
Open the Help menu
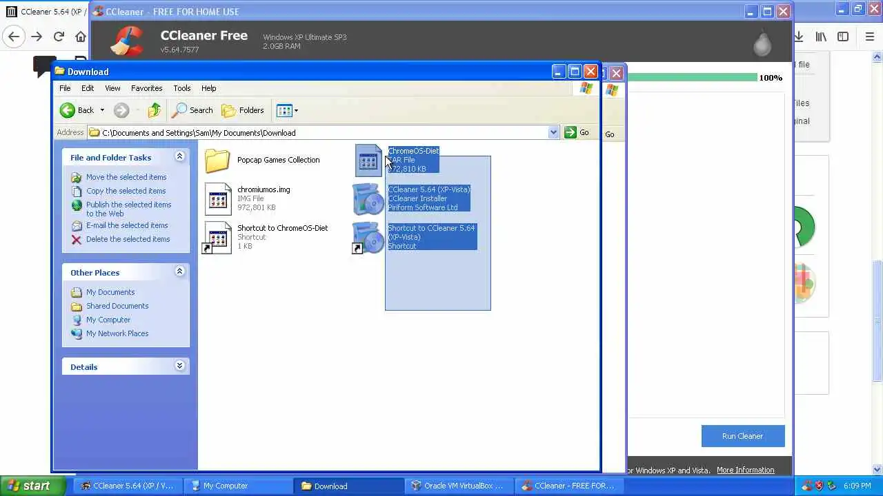[208, 88]
